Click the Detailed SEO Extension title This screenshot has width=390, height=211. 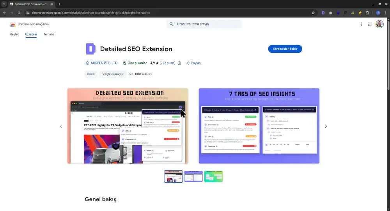click(x=136, y=49)
